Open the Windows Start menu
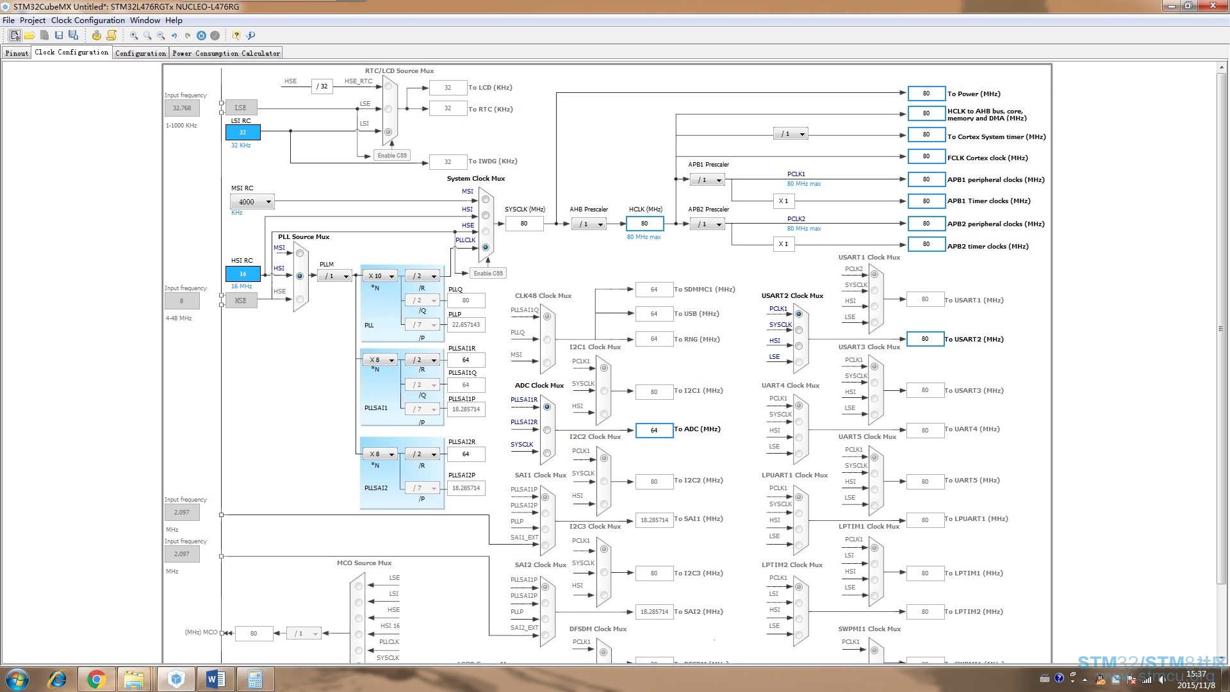1230x692 pixels. (17, 679)
